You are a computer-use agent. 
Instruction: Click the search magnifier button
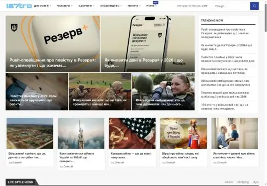(x=254, y=6)
